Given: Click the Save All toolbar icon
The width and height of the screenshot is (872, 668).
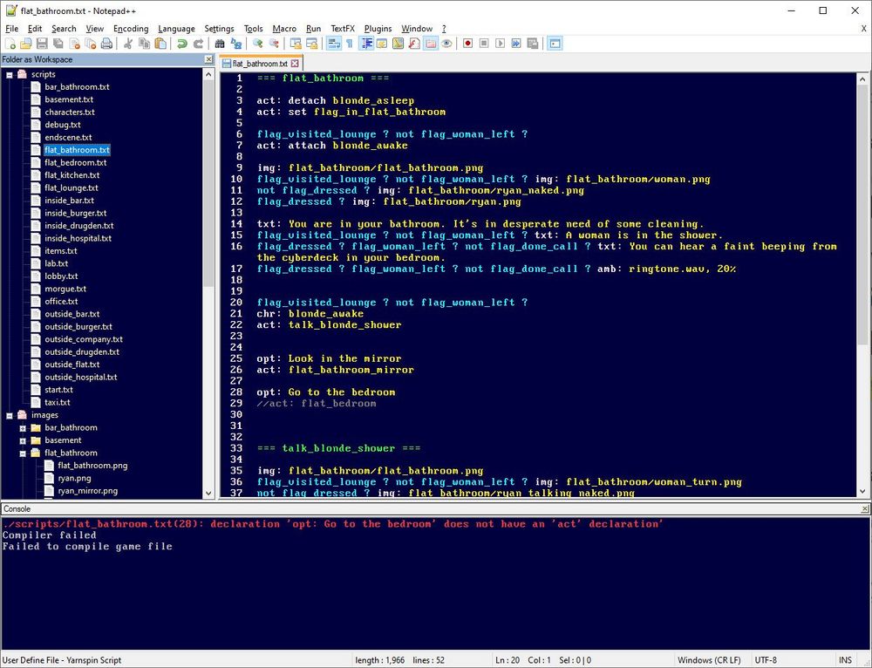Looking at the screenshot, I should [x=58, y=44].
